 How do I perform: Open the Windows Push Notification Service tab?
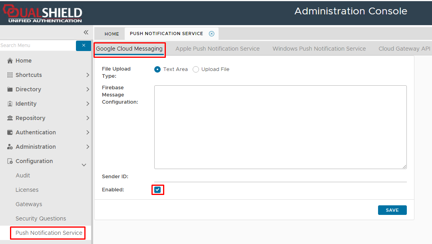tap(319, 49)
